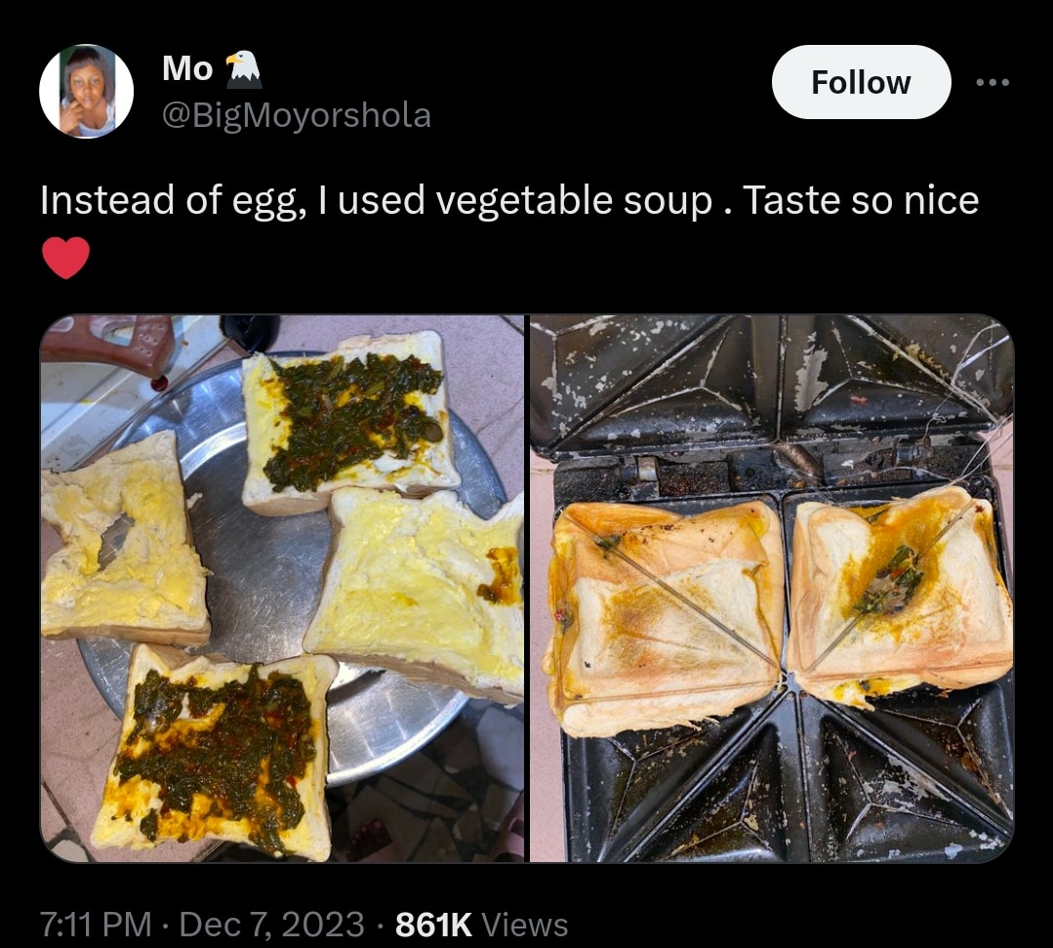Screen dimensions: 1053x948
Task: Visit the @BigMoyorshola handle link
Action: coord(297,115)
